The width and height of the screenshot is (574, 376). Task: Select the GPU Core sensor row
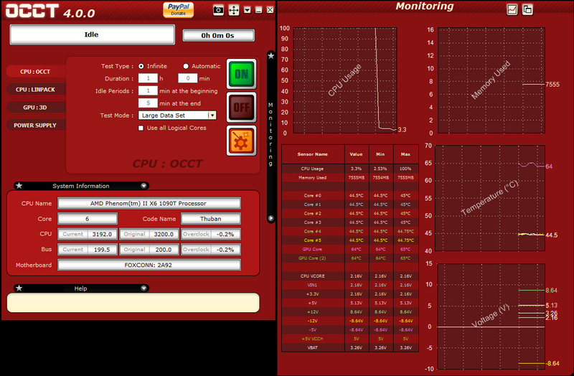(350, 249)
